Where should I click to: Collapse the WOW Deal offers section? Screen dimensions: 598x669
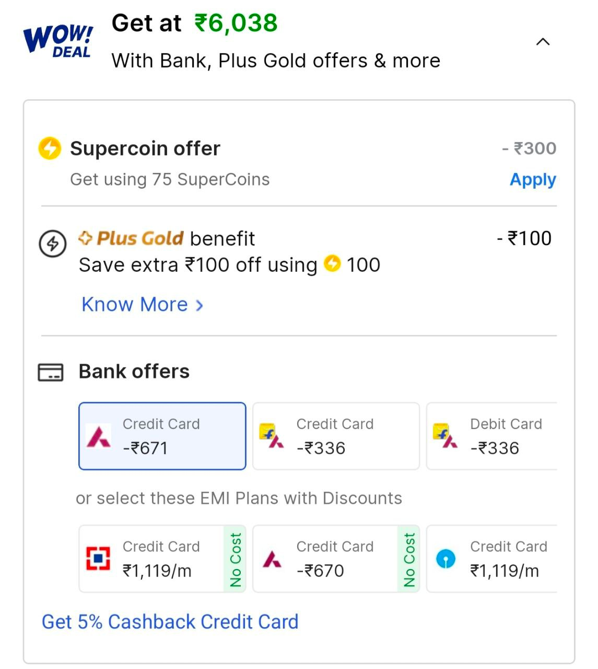(543, 42)
